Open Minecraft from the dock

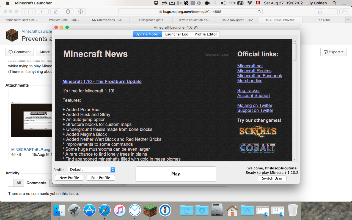tap(150, 211)
